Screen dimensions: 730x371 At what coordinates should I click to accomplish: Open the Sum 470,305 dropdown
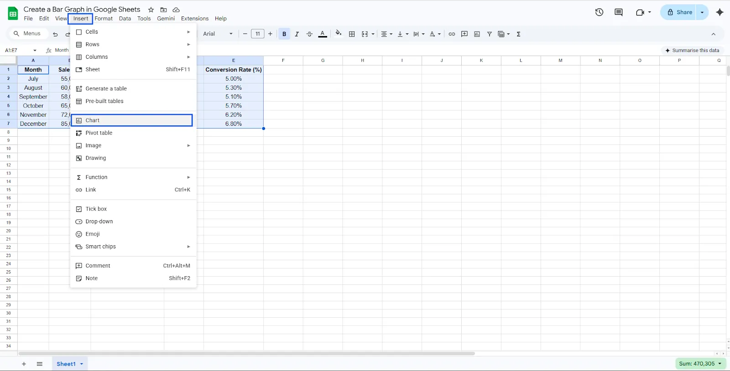tap(700, 364)
